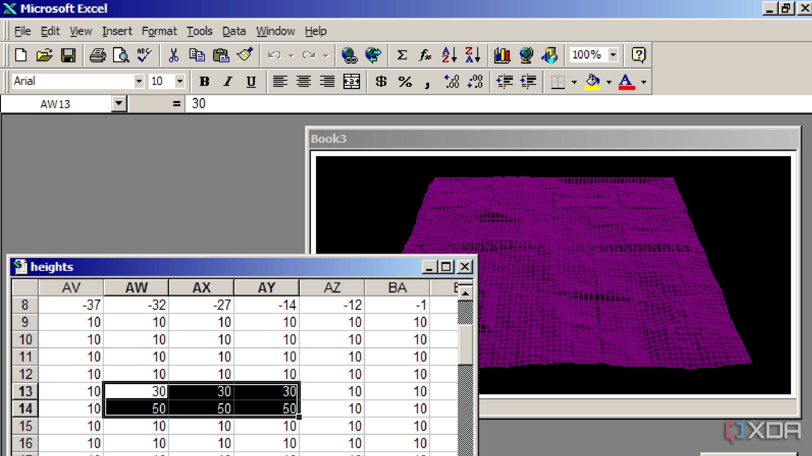The width and height of the screenshot is (812, 456).
Task: Expand the Fill Color dropdown arrow
Action: click(x=609, y=82)
